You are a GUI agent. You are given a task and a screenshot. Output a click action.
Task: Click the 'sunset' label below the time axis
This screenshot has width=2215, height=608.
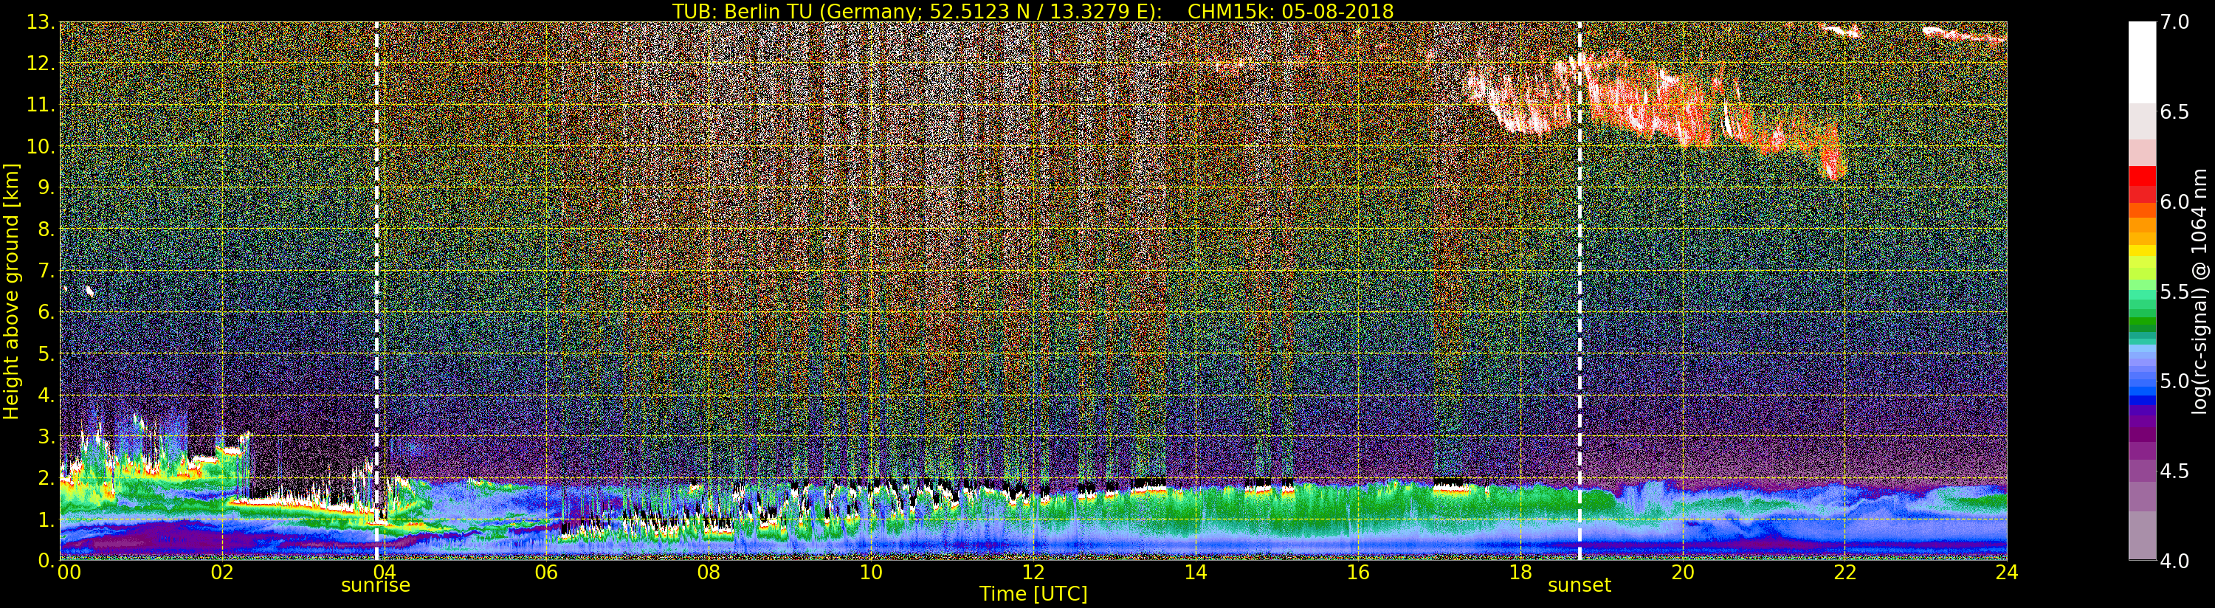[1580, 586]
